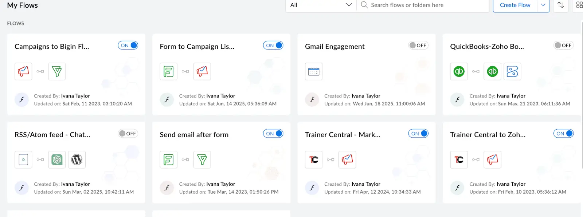Image resolution: width=583 pixels, height=217 pixels.
Task: Click update date Sat Feb, 11 2023, 03:10:20 AM
Action: tap(97, 104)
